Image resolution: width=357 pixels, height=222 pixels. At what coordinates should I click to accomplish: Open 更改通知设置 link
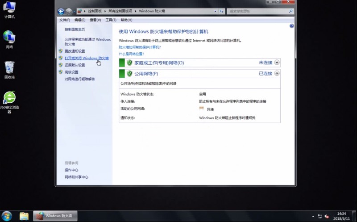75,51
